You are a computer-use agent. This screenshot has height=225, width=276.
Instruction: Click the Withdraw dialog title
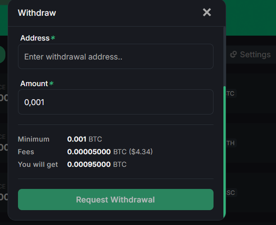tap(37, 13)
